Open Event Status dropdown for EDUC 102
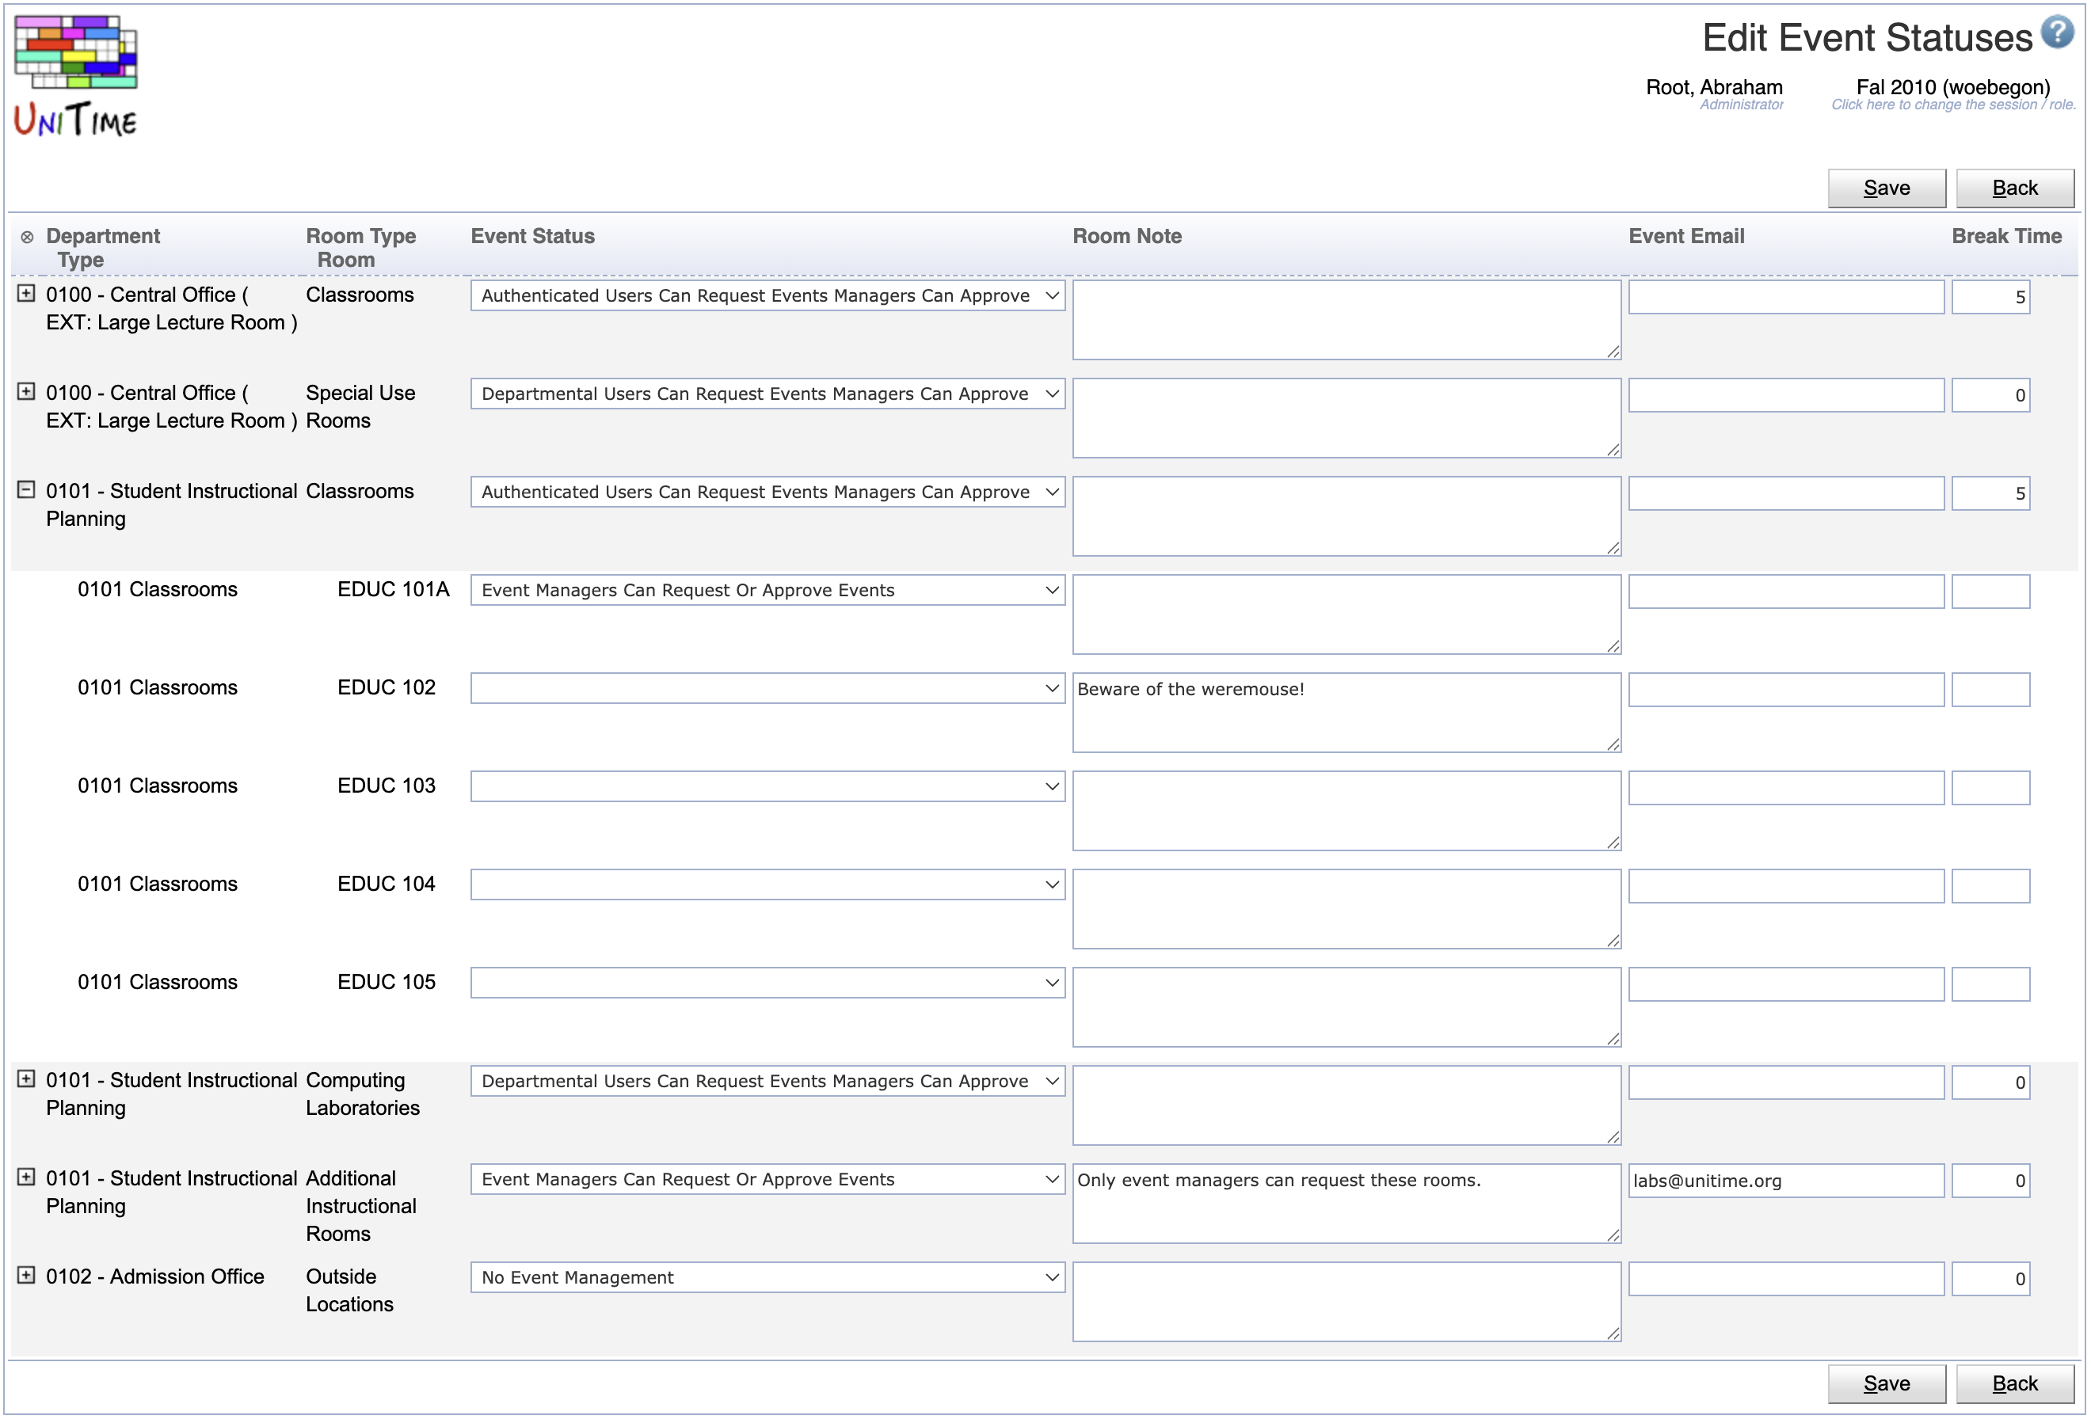This screenshot has height=1419, width=2091. (767, 688)
